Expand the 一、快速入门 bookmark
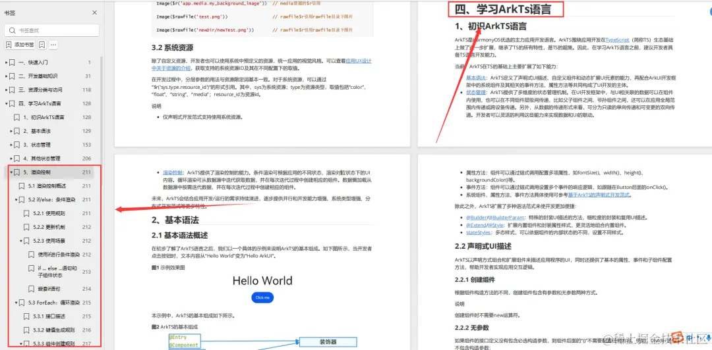The width and height of the screenshot is (712, 350). point(7,62)
